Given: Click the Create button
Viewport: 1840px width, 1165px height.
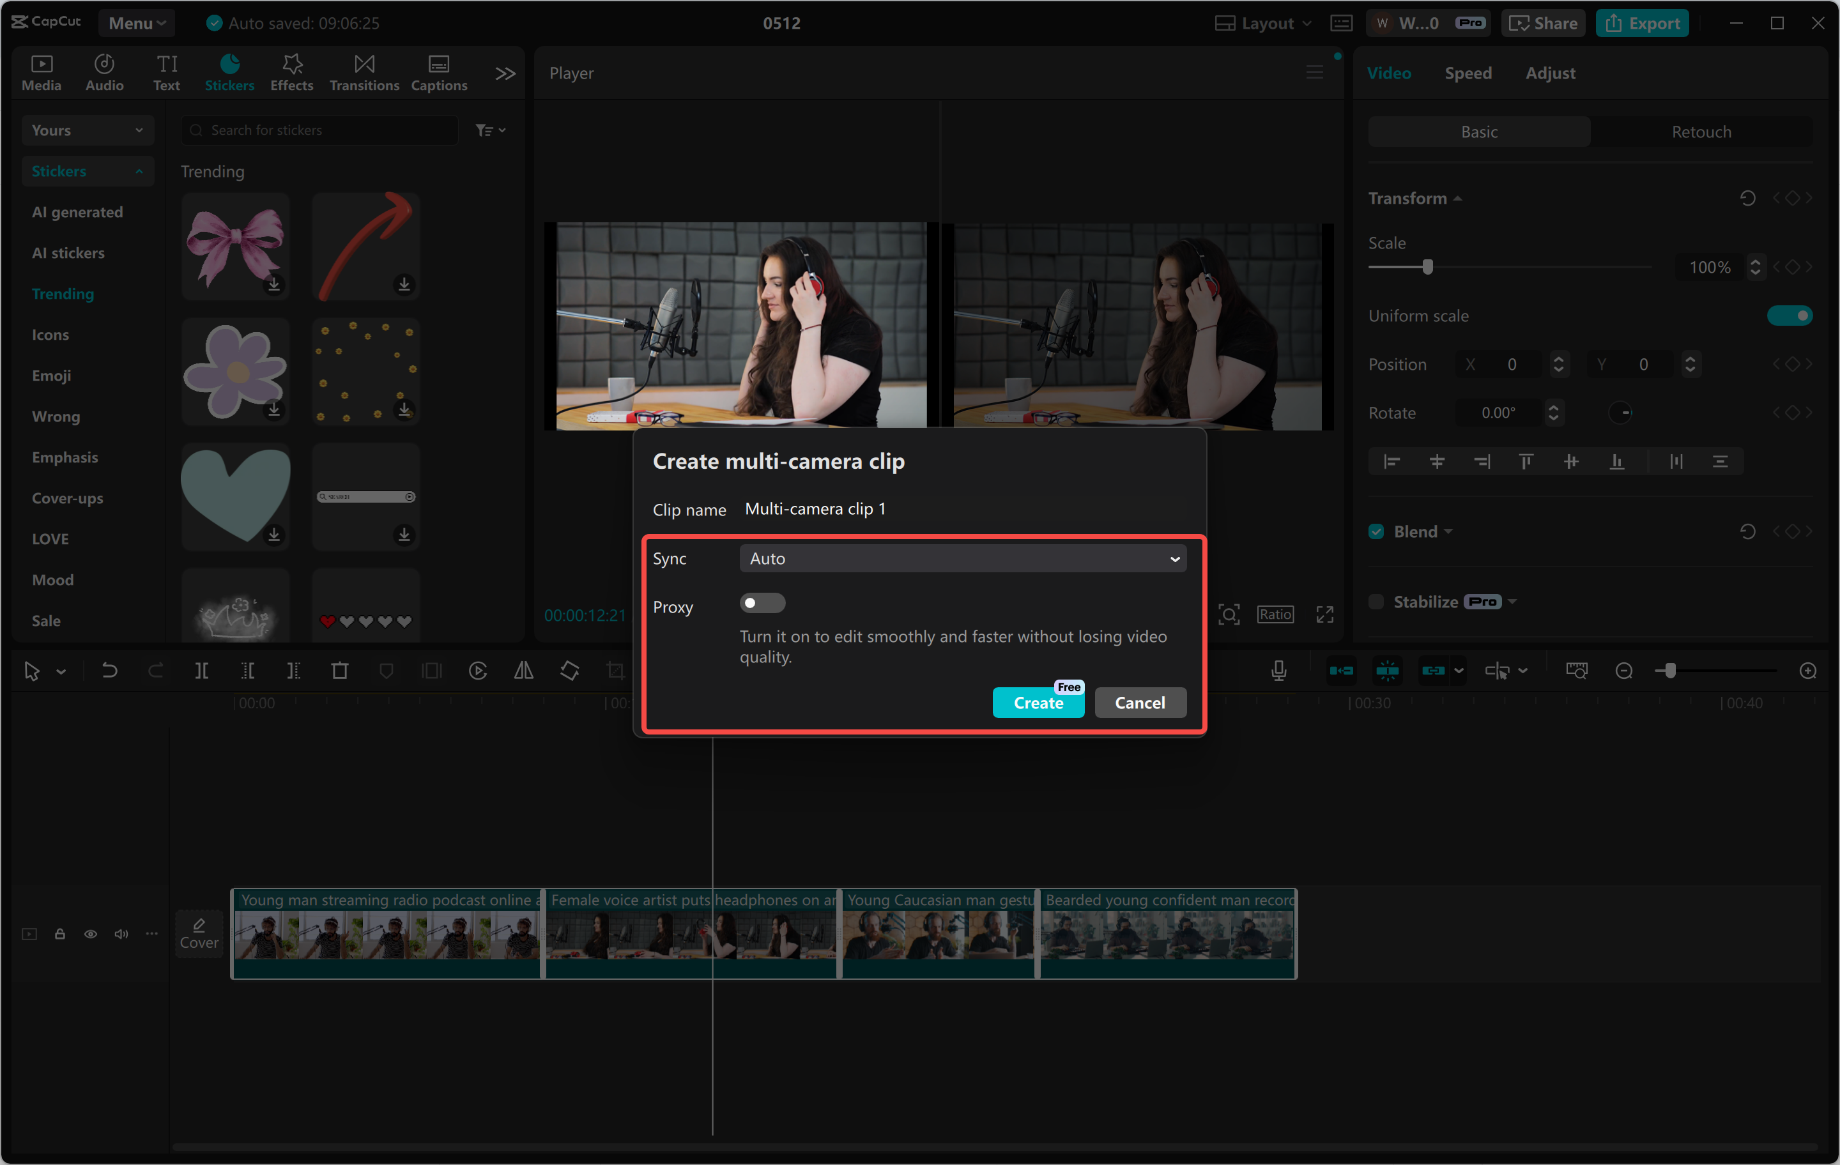Looking at the screenshot, I should point(1038,702).
